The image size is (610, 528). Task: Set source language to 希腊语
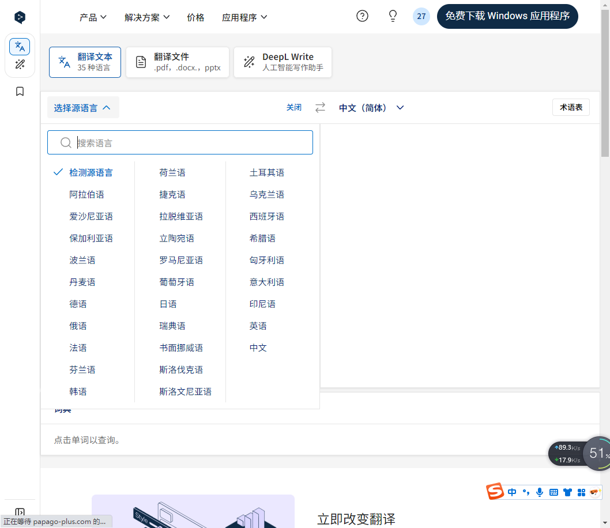262,238
